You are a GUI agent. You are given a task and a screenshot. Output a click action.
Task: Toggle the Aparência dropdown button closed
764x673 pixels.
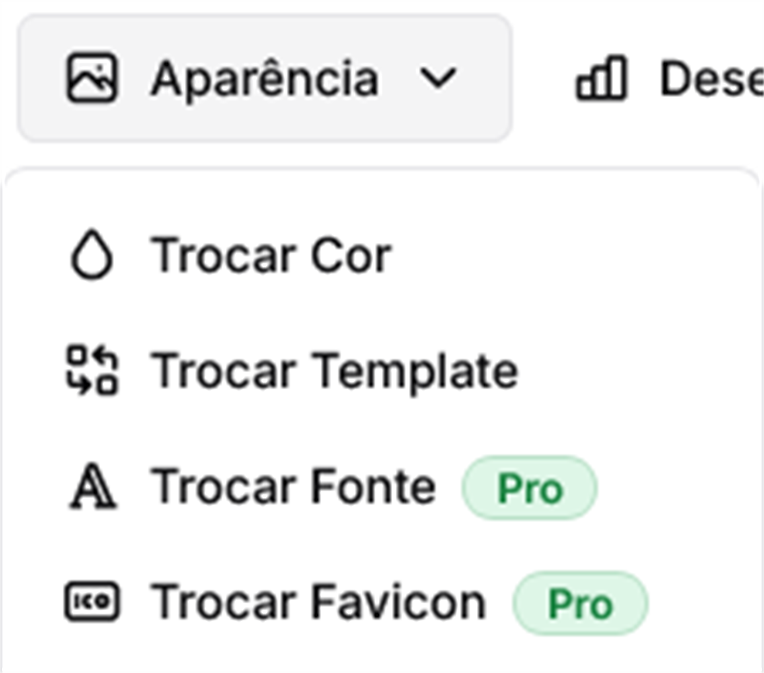pos(264,78)
